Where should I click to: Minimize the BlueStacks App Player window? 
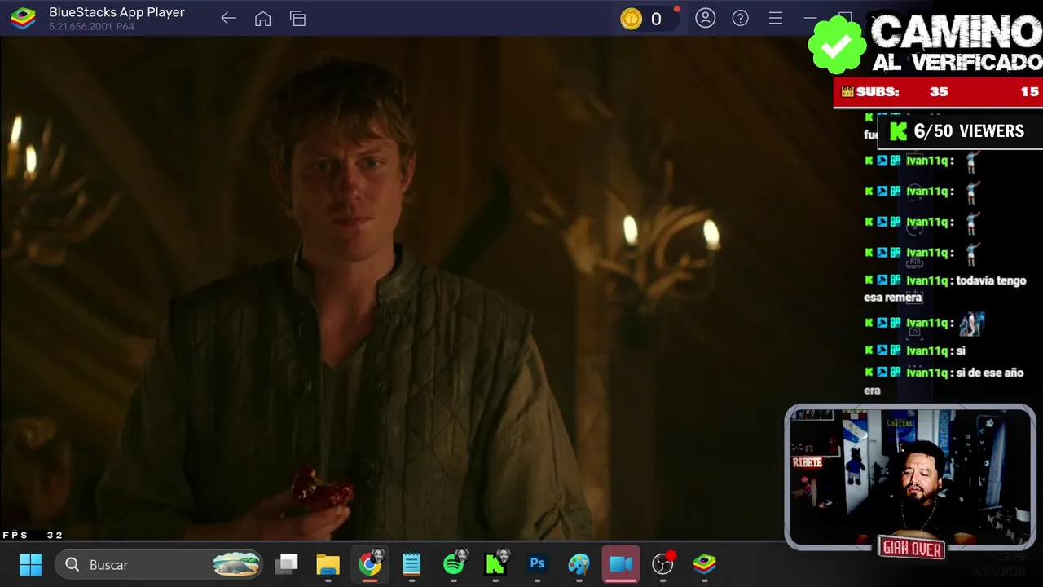(811, 18)
